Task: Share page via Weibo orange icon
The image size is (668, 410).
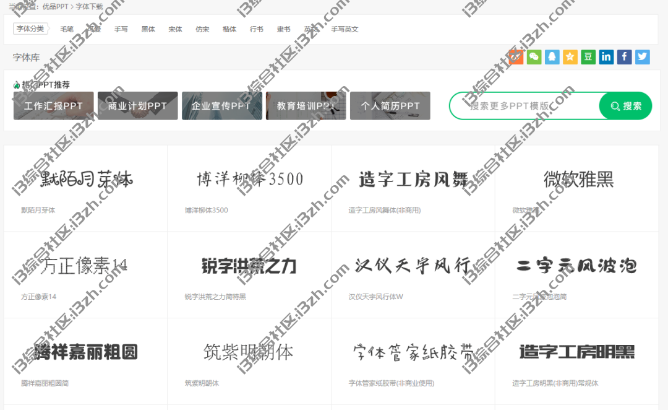Action: pyautogui.click(x=516, y=57)
